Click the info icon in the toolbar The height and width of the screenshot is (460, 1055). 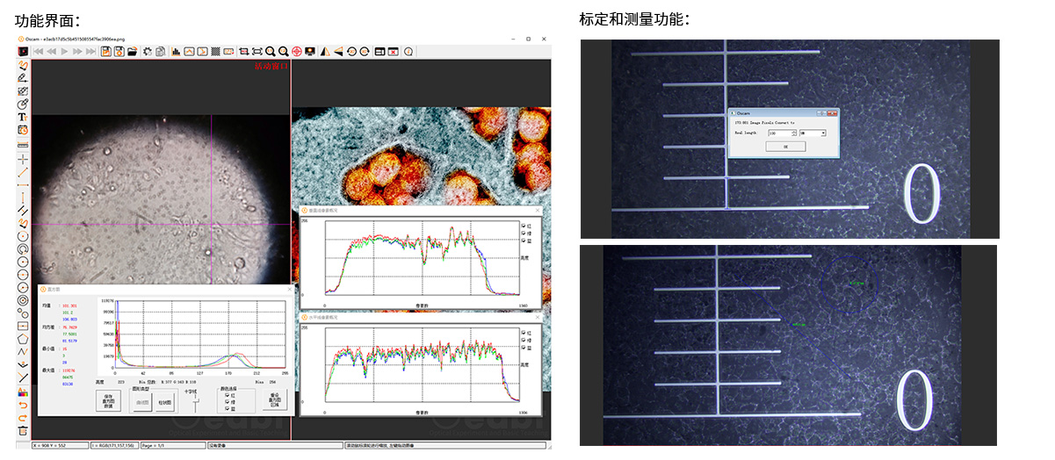pos(408,52)
